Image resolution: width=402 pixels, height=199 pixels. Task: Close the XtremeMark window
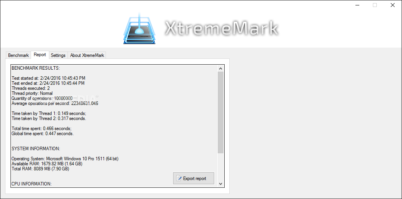click(x=393, y=5)
